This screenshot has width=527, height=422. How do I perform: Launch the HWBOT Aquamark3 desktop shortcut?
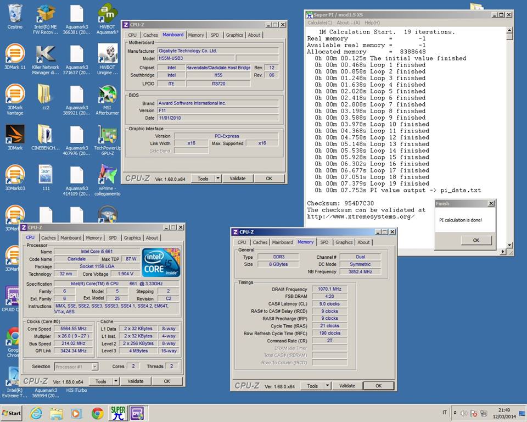pyautogui.click(x=107, y=20)
